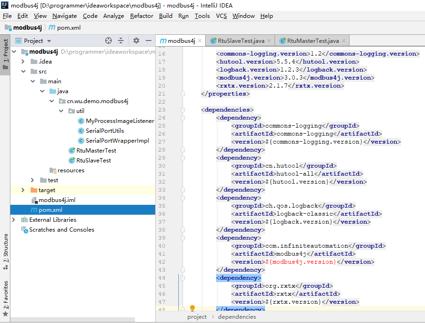Toggle the 1: Project tool window button
This screenshot has height=323, width=425.
coord(5,55)
